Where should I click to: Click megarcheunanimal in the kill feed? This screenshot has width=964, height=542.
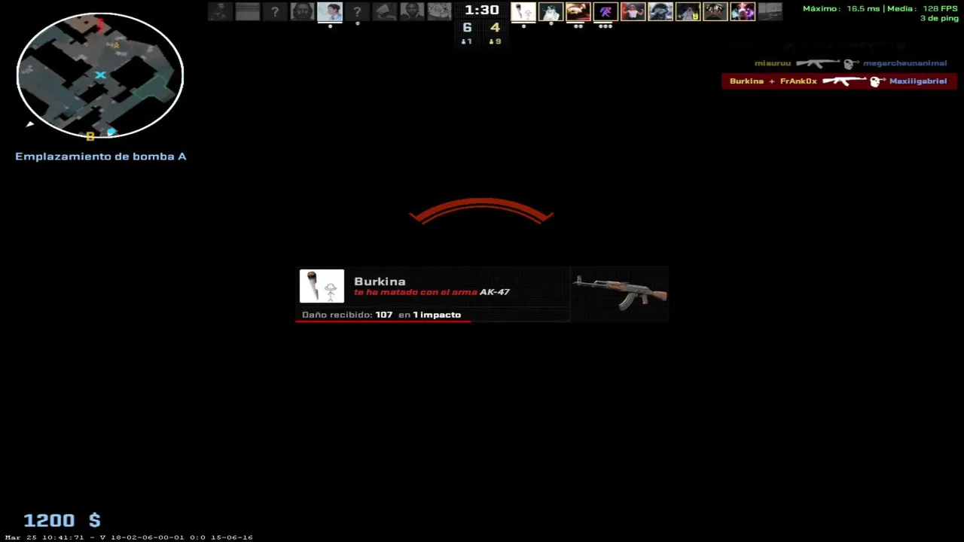pyautogui.click(x=905, y=63)
